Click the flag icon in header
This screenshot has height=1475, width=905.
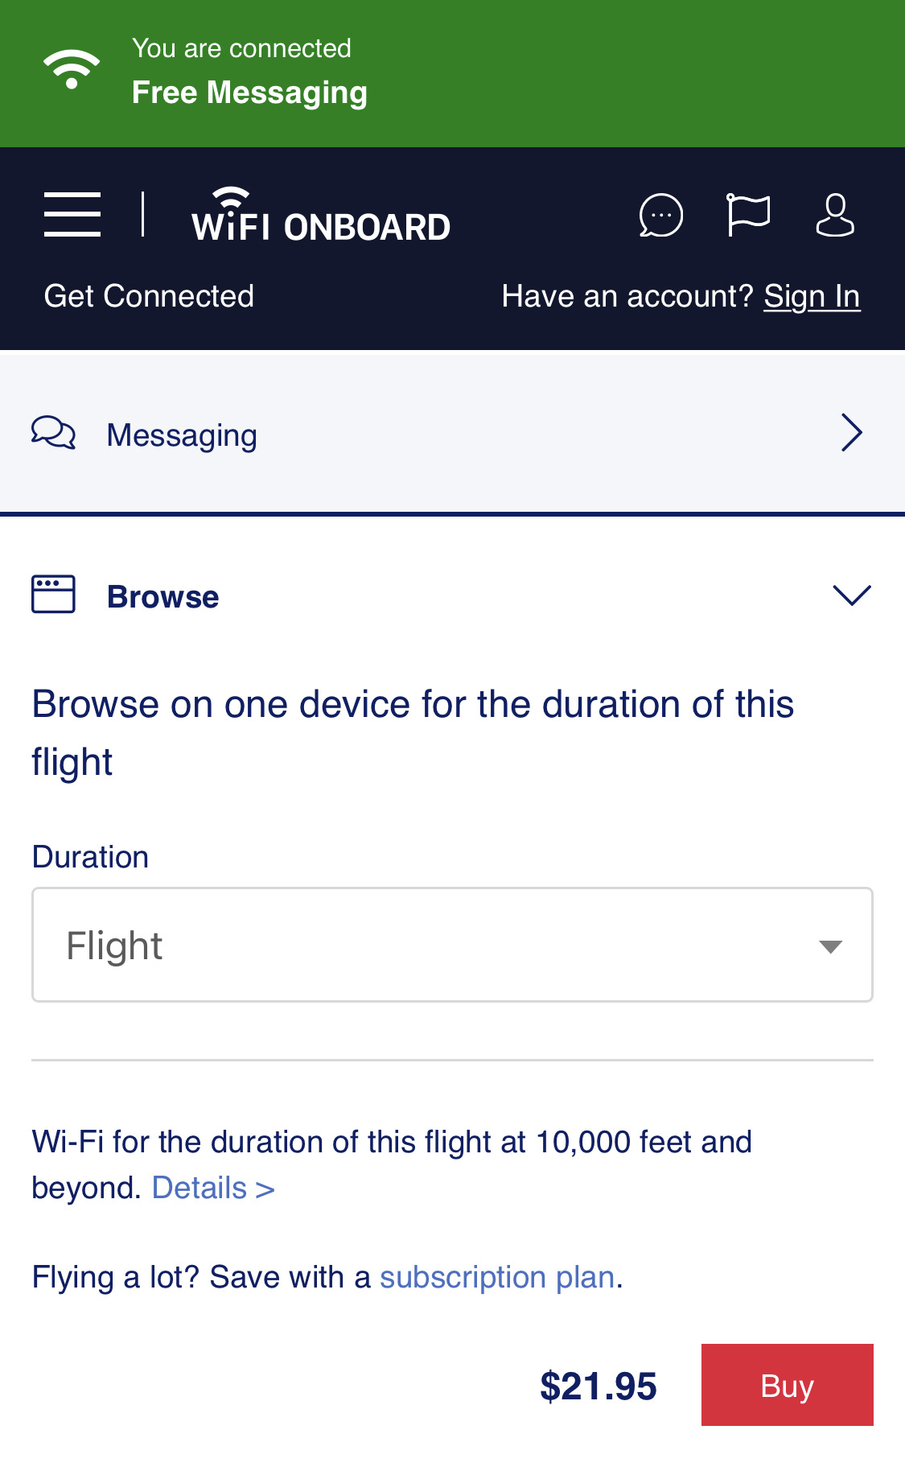tap(748, 215)
